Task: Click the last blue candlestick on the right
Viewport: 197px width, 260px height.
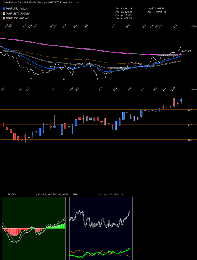Action: click(x=181, y=100)
